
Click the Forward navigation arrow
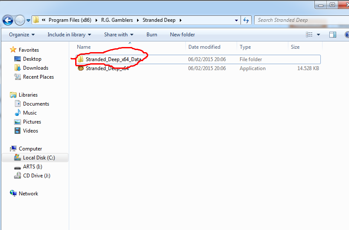[x=20, y=21]
